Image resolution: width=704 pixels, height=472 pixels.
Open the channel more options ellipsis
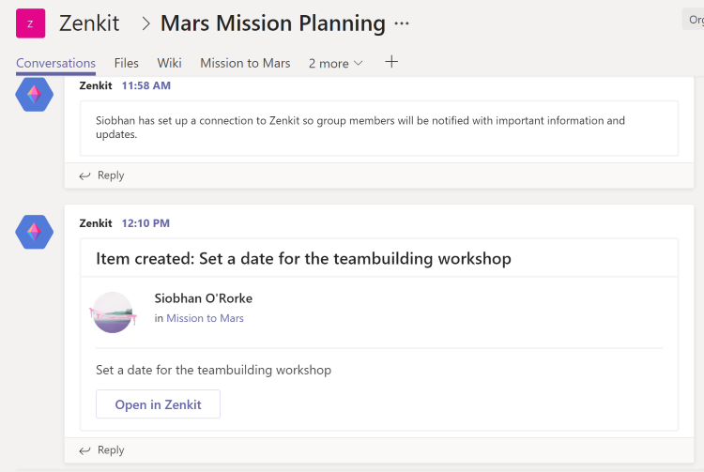(x=402, y=23)
